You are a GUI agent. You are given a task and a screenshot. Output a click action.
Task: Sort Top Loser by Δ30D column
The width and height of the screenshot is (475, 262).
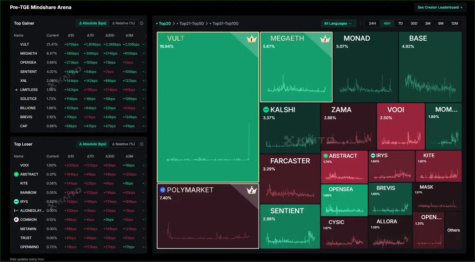click(110, 156)
